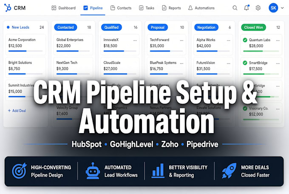Toggle the Quantum Labs green checkmark

pos(245,40)
